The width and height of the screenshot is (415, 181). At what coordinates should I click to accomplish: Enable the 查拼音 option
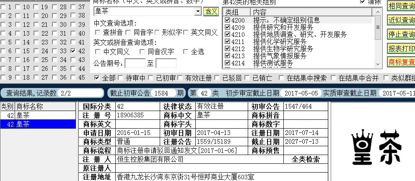(98, 33)
